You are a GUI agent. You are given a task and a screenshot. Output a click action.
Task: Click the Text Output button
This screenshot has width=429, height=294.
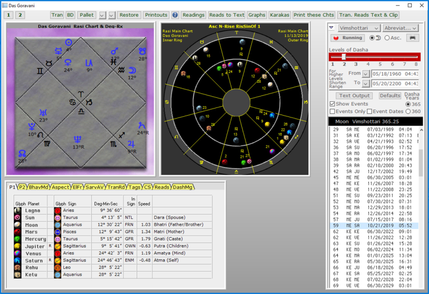tap(354, 95)
